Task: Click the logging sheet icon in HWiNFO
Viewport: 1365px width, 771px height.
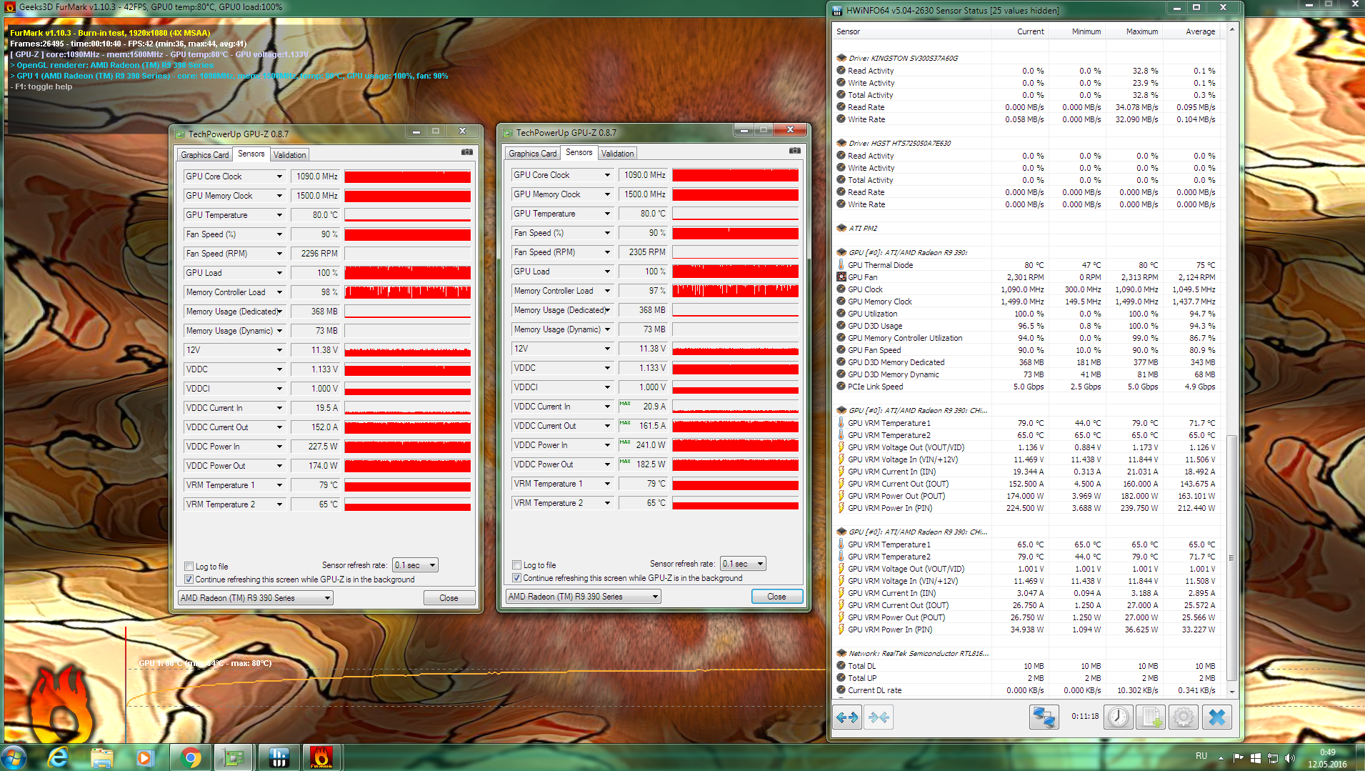Action: pos(1151,717)
